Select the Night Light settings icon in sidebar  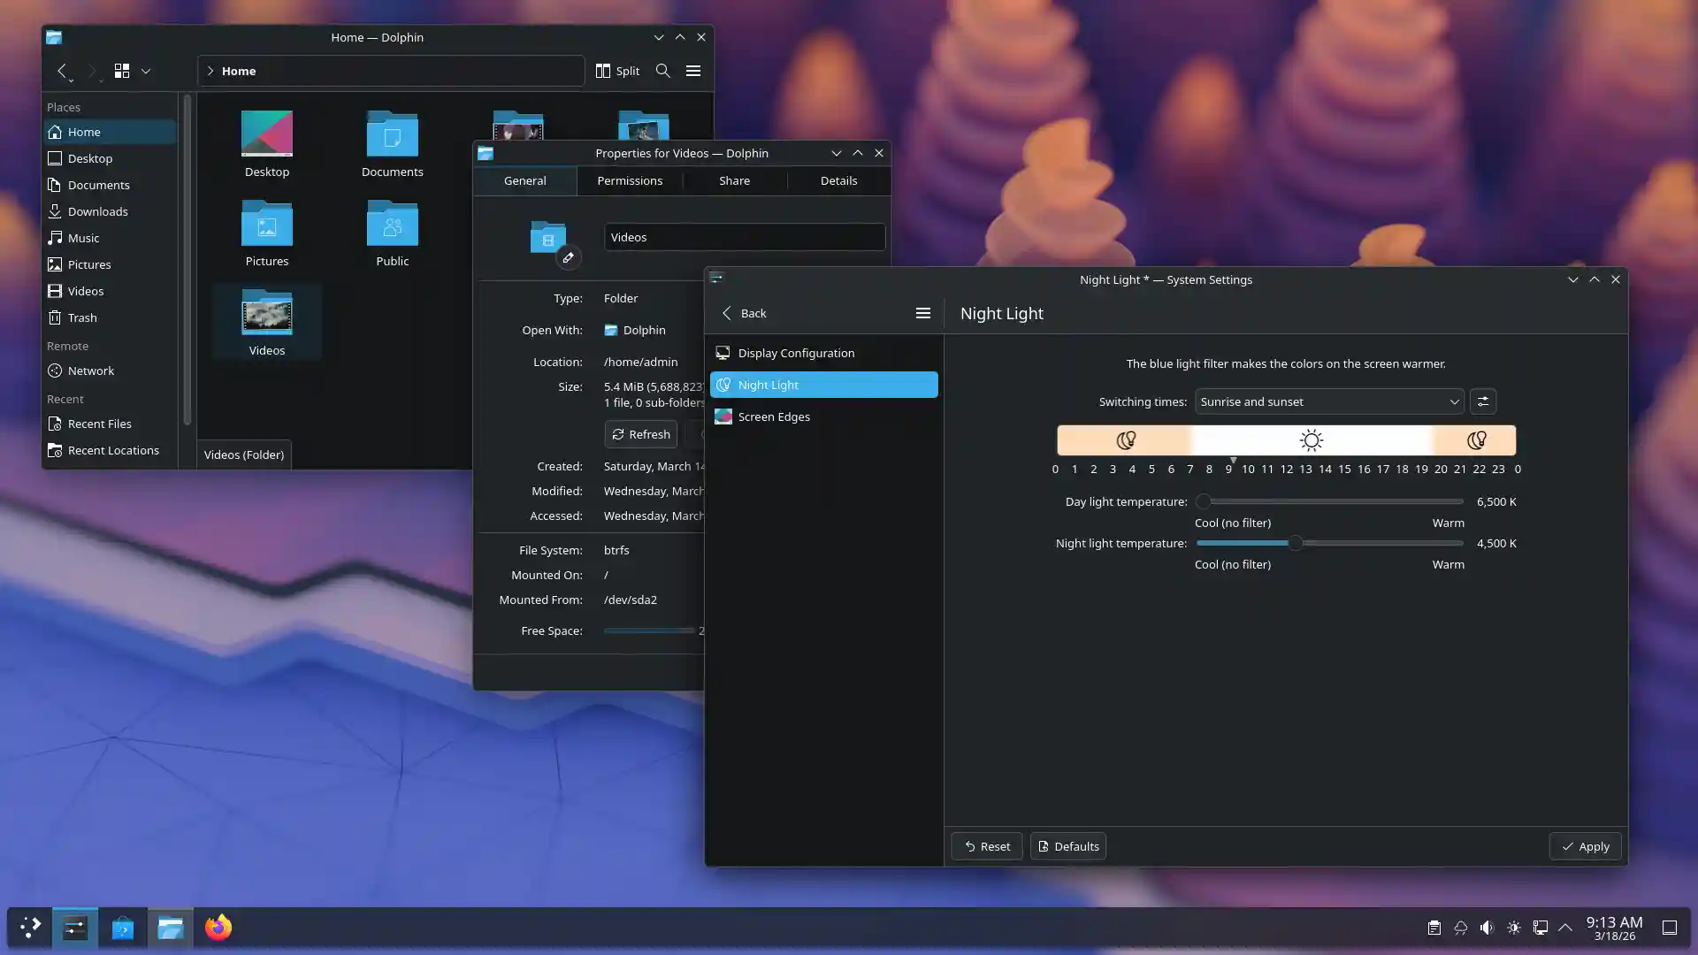pos(723,385)
